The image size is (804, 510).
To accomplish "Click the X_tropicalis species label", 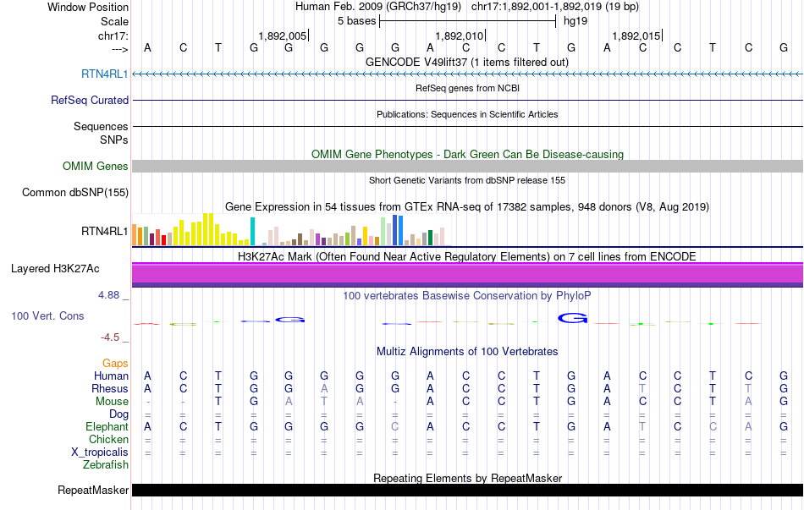I will [x=100, y=452].
